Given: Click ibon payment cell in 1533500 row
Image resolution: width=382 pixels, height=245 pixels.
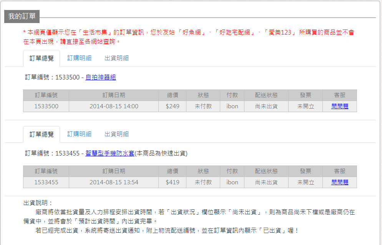Looking at the screenshot, I should pyautogui.click(x=232, y=106).
